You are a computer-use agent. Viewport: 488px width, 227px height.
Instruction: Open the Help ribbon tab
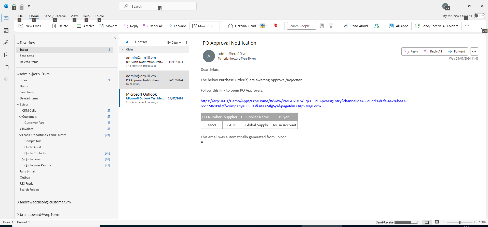point(86,16)
